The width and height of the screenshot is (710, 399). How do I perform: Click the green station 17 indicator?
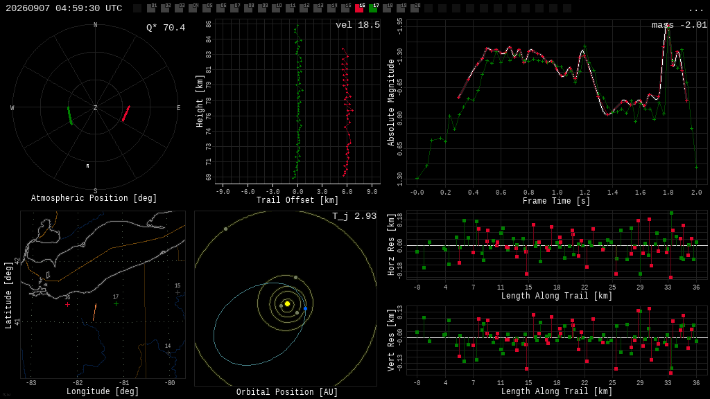(373, 8)
